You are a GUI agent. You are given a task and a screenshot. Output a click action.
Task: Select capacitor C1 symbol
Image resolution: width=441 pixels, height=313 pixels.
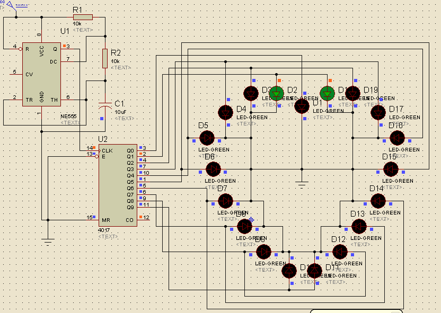pos(105,105)
